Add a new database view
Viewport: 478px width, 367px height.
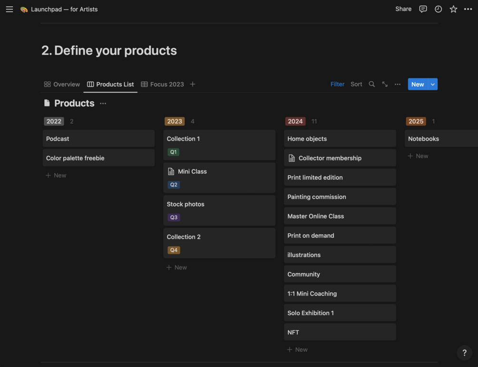point(193,84)
